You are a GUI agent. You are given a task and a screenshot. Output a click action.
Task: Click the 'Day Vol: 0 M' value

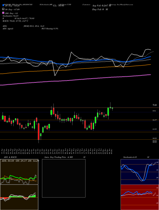100,9
